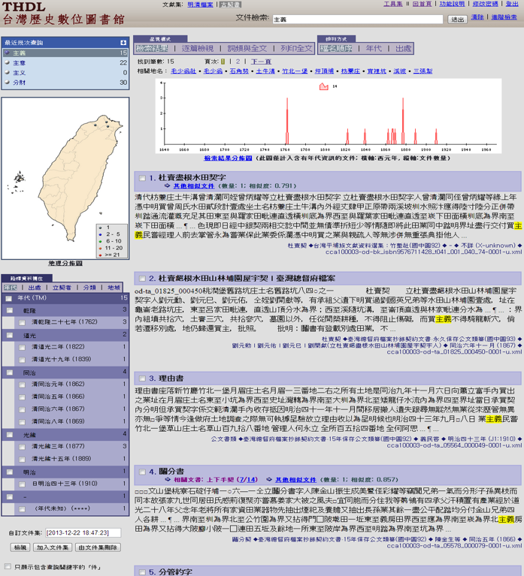Toggle the 光緒 group checkbox
This screenshot has height=576, width=524.
[10, 435]
